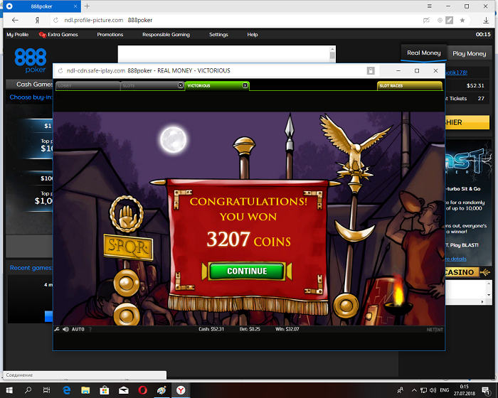Screen dimensions: 498x398
Task: Close the VICTORIOUS tab with its X
Action: [245, 85]
